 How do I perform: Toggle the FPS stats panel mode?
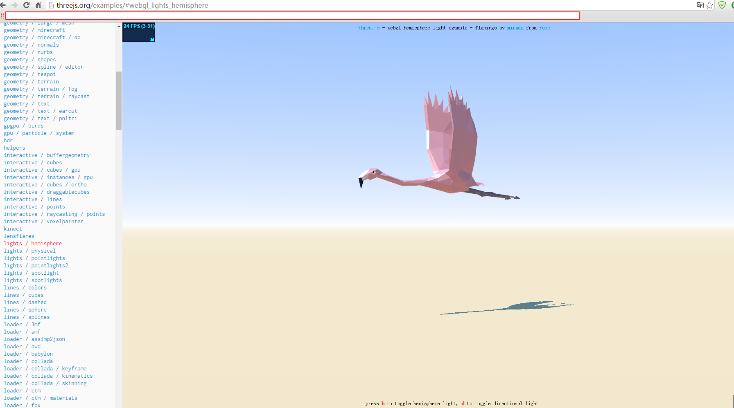[139, 32]
